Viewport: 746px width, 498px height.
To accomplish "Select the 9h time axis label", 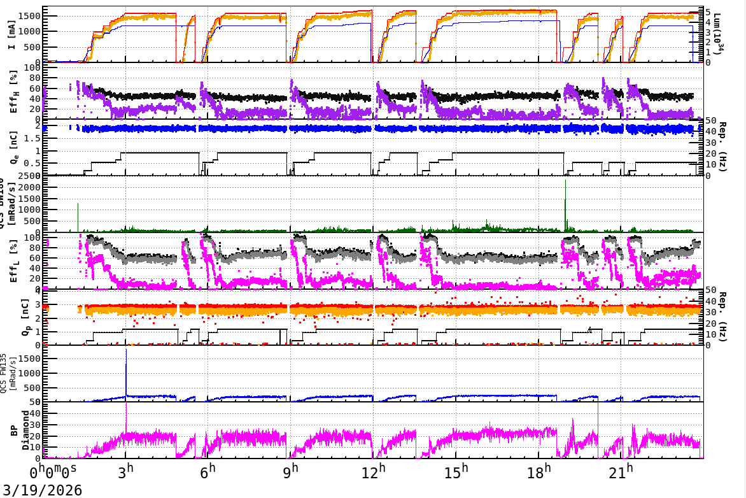I will click(x=291, y=471).
